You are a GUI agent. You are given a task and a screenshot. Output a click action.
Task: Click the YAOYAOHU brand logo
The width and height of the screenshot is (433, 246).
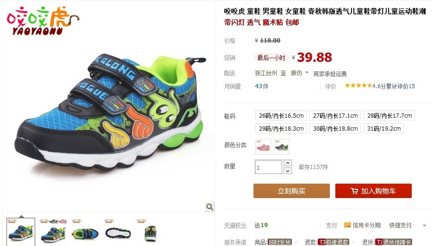[x=43, y=20]
